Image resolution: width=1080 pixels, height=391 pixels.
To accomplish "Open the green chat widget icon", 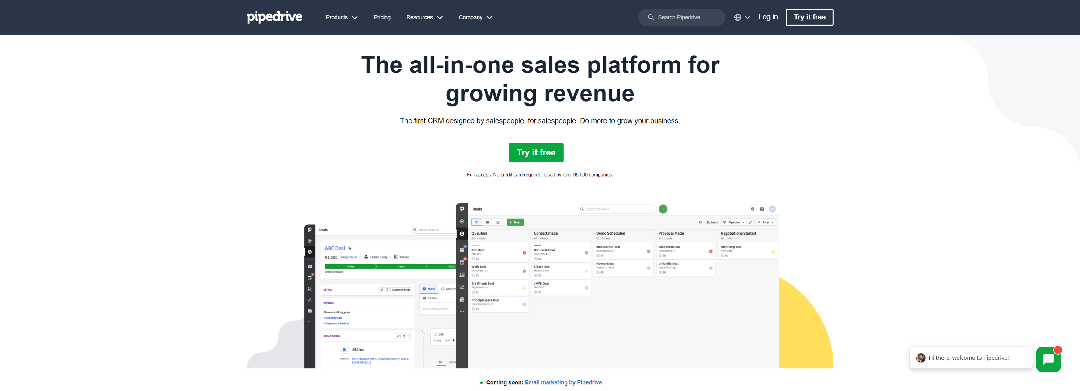I will pyautogui.click(x=1048, y=359).
